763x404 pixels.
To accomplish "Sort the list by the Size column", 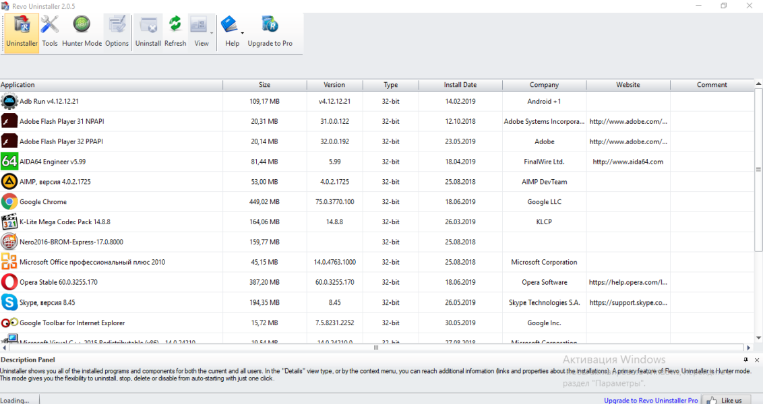I will tap(264, 85).
